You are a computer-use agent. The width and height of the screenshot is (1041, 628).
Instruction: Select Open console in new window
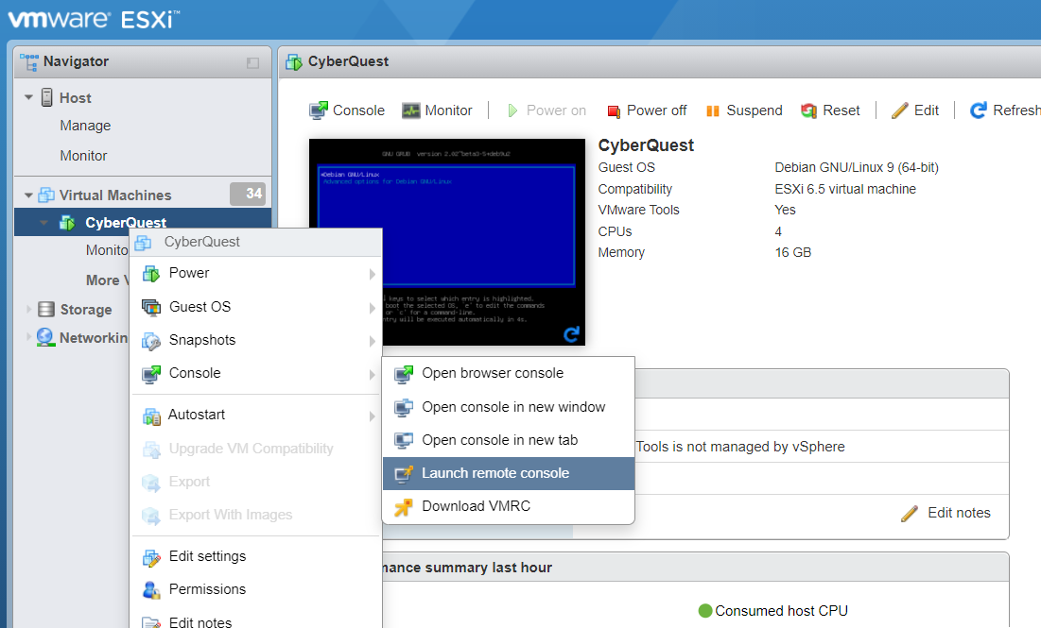pyautogui.click(x=509, y=407)
